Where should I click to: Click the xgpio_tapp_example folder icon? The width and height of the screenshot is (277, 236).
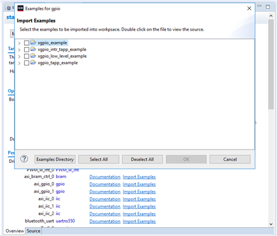pos(33,62)
